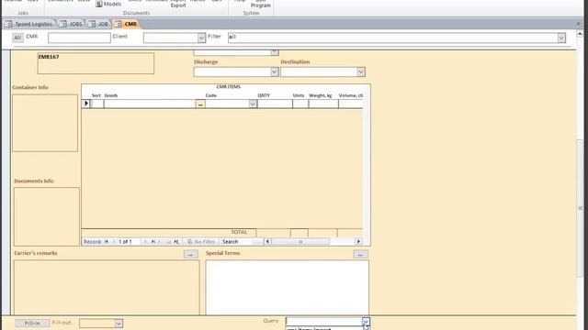Click the Units cell in items row
Screen dimensions: 588x330
tap(300, 104)
